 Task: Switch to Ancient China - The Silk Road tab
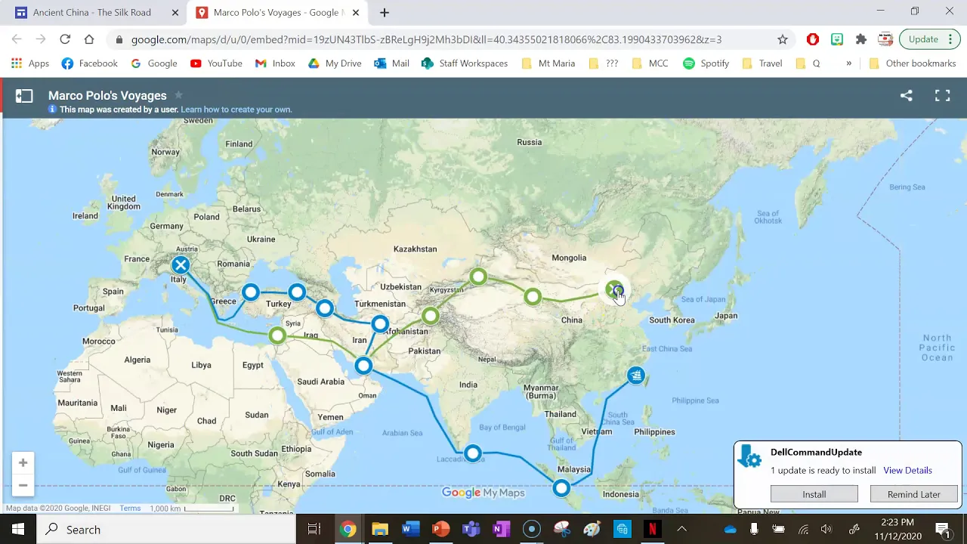click(91, 12)
